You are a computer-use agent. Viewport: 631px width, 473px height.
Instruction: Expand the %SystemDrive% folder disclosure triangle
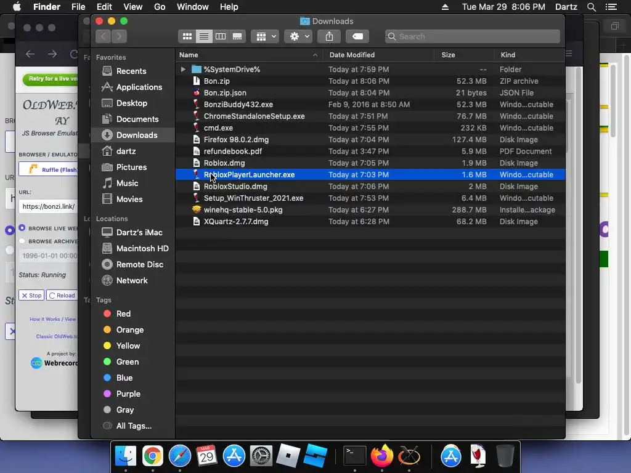[183, 69]
